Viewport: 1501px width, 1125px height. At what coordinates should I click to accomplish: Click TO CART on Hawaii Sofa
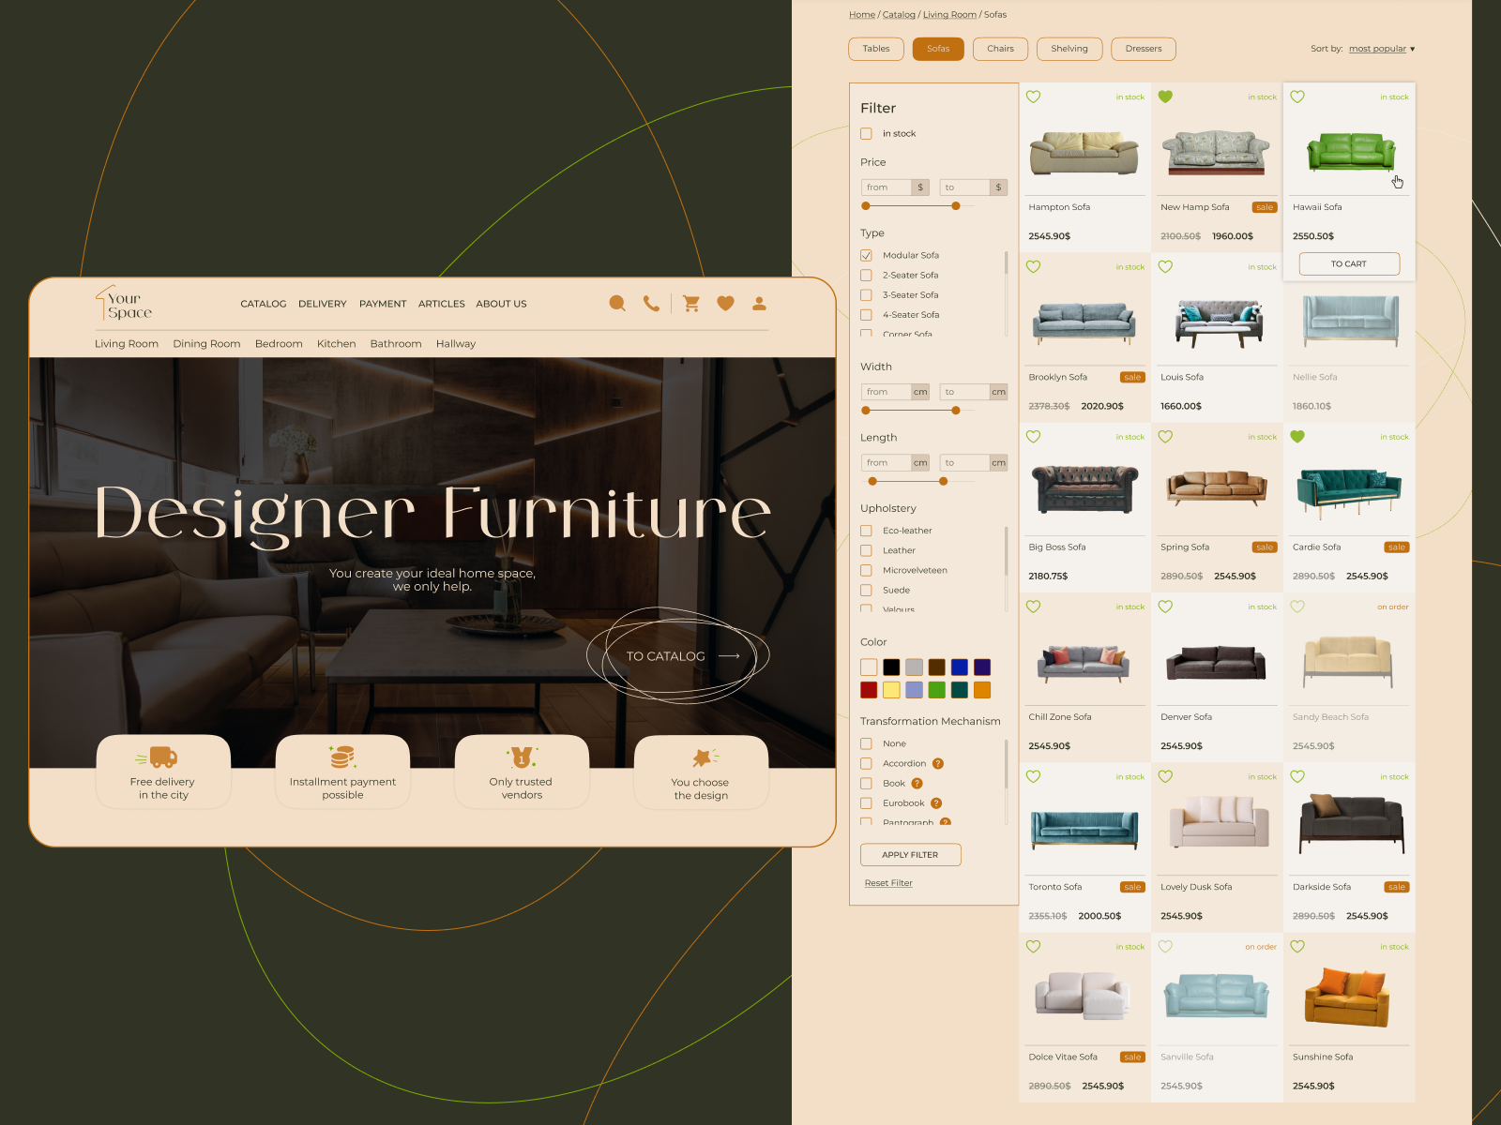pyautogui.click(x=1349, y=264)
